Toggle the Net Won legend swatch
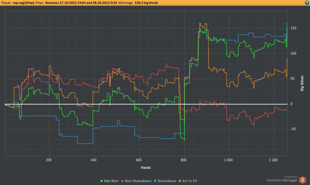The height and width of the screenshot is (185, 310). click(101, 181)
